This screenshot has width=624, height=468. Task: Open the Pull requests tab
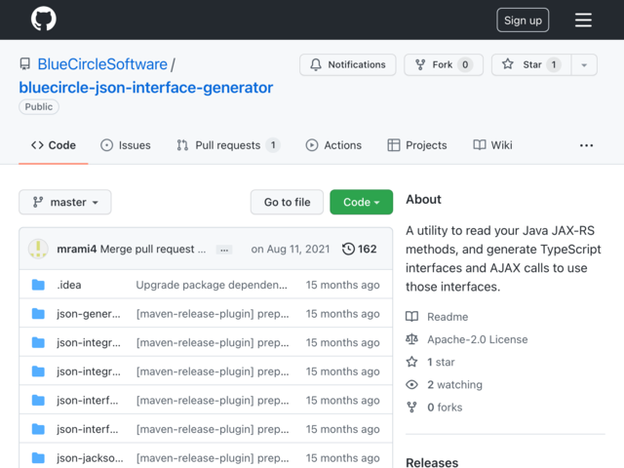(228, 145)
